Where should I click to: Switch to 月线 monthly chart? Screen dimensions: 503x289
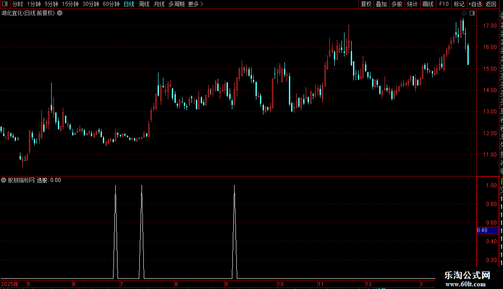click(x=159, y=4)
